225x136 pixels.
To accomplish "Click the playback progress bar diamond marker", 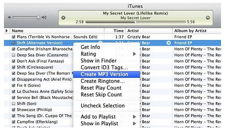I will (135, 22).
